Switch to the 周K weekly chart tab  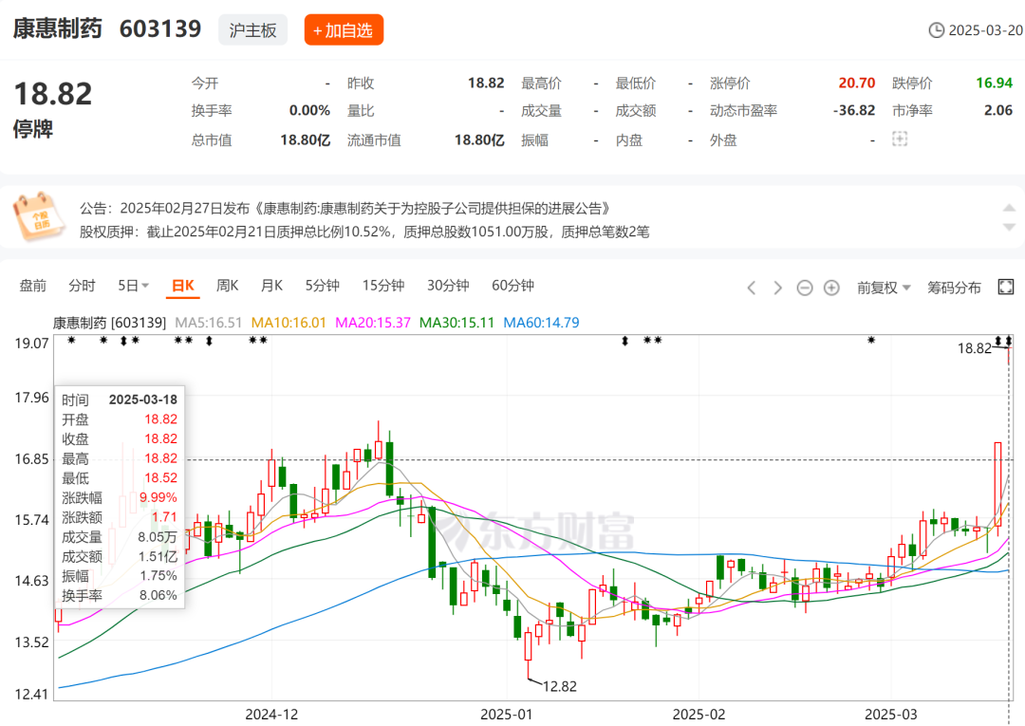pyautogui.click(x=226, y=285)
